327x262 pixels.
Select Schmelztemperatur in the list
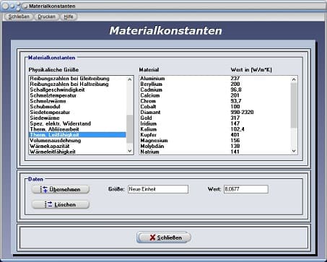[x=77, y=95]
